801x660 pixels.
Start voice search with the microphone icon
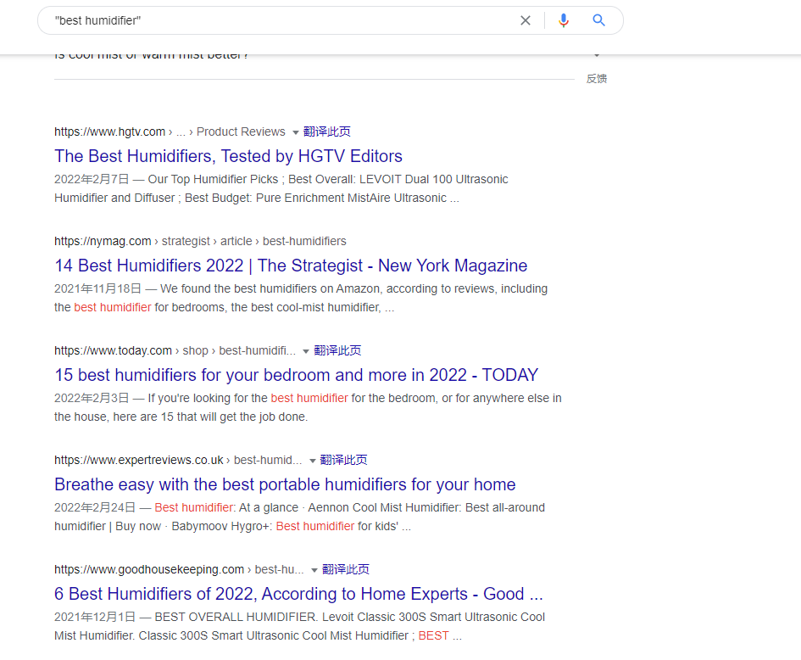pos(564,20)
